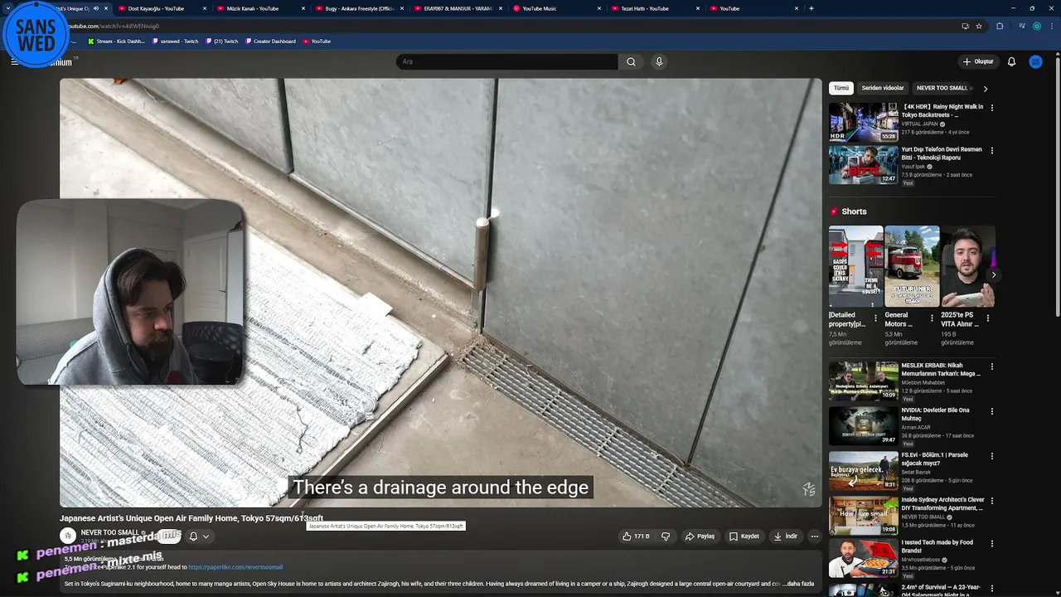Open Rainy Night Walk in Tokyo thumbnail

[864, 122]
